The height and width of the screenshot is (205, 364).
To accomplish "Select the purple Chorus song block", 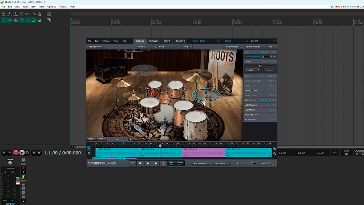I will point(203,152).
